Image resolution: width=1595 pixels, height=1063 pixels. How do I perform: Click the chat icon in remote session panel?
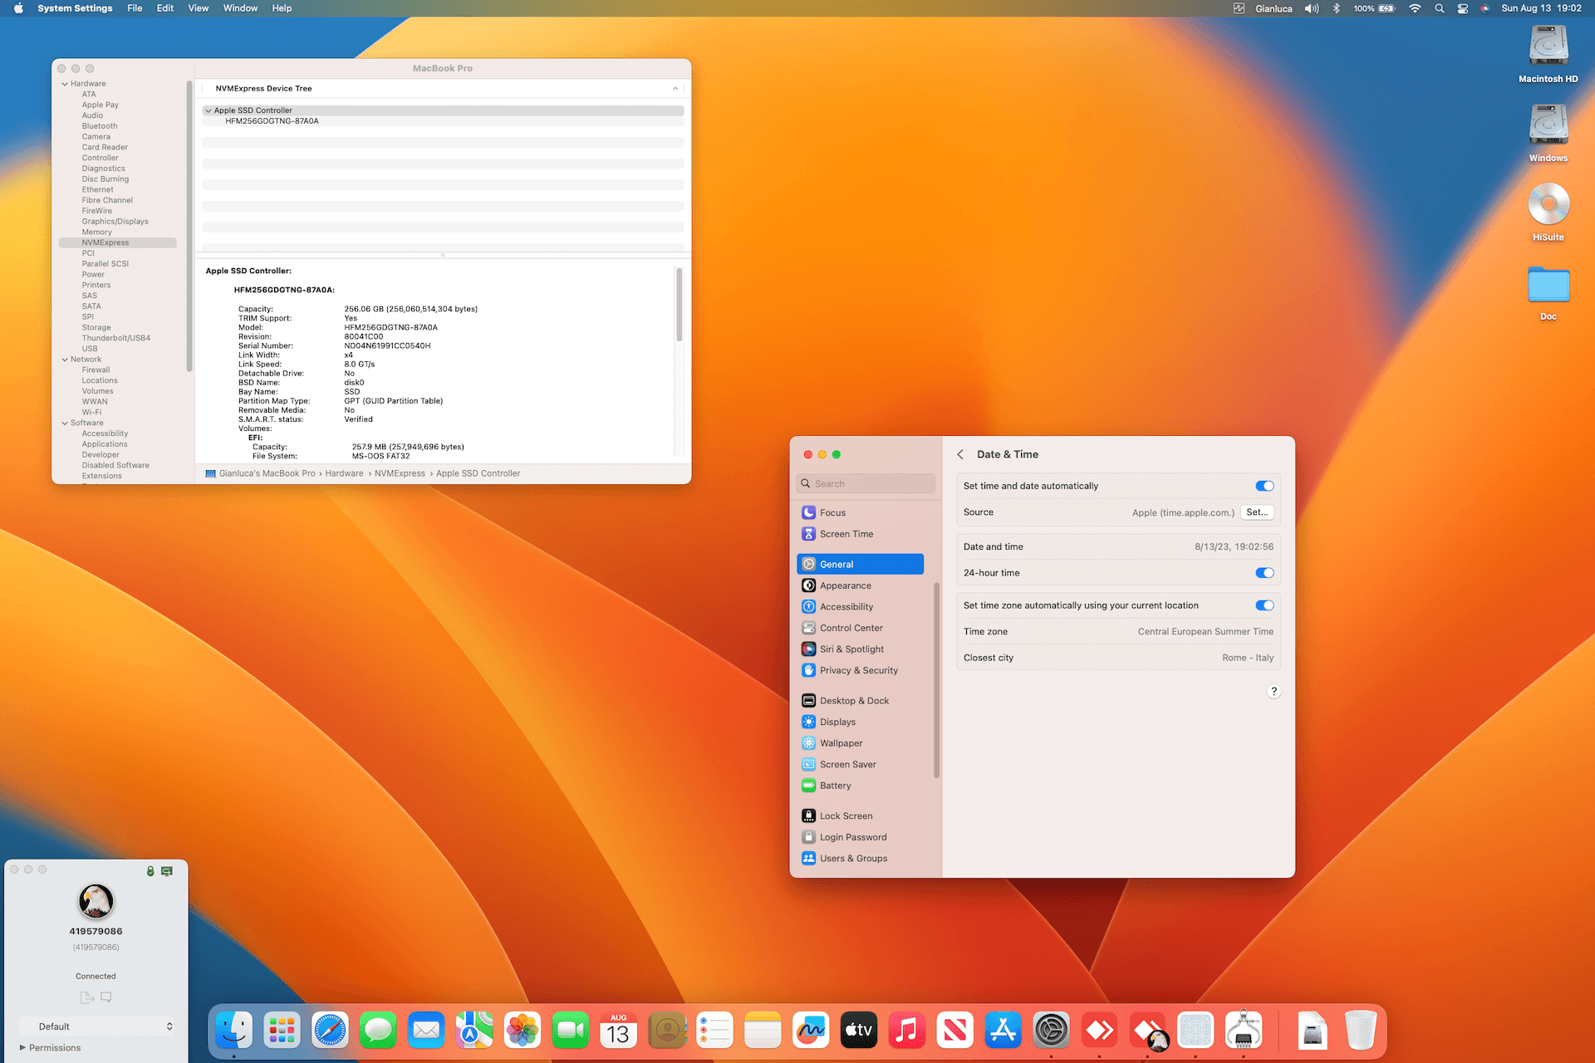[106, 997]
